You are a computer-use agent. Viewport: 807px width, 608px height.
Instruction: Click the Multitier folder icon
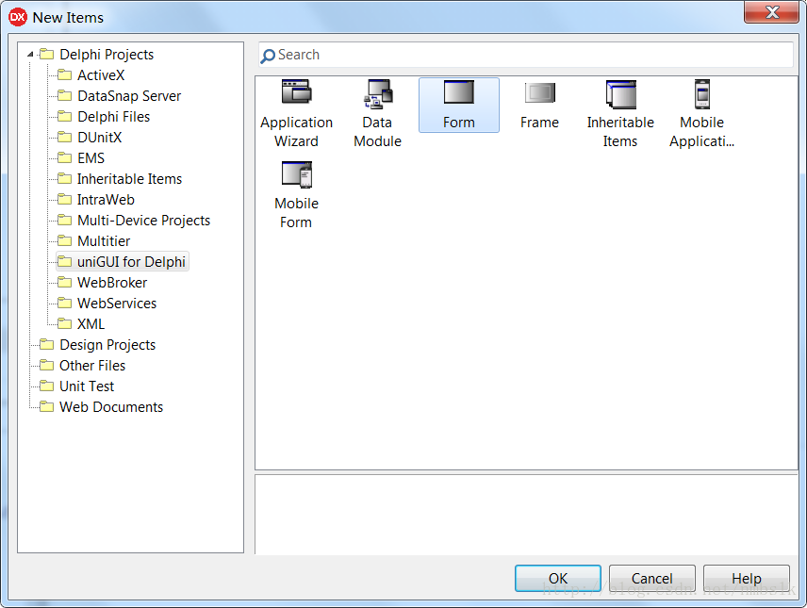click(65, 241)
